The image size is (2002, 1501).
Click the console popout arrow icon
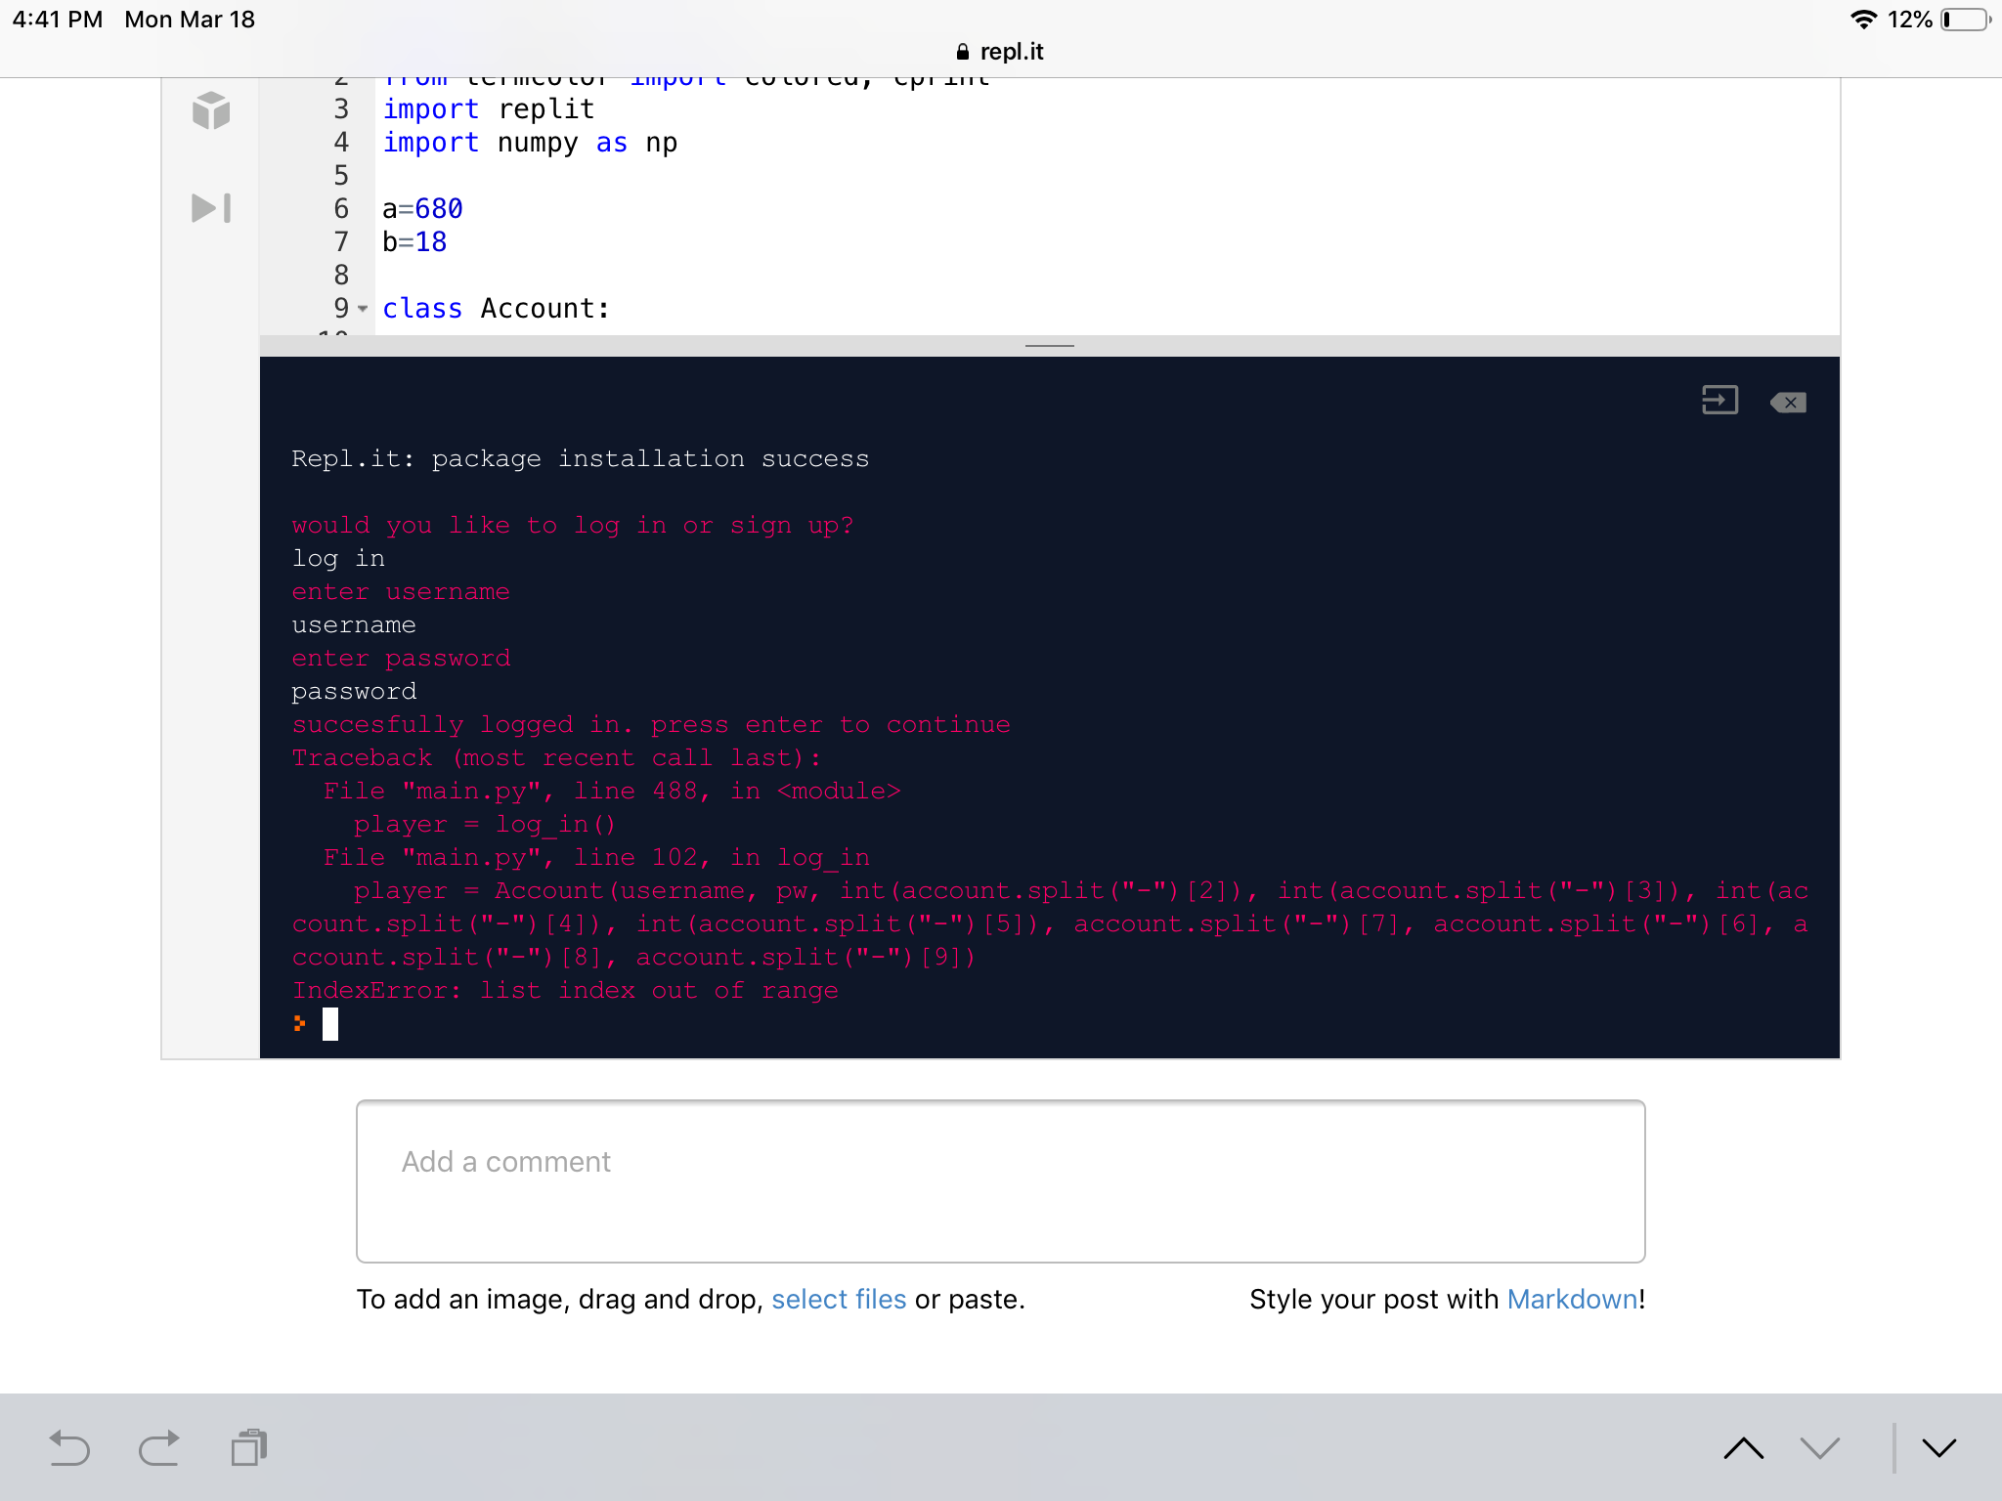pyautogui.click(x=1719, y=401)
